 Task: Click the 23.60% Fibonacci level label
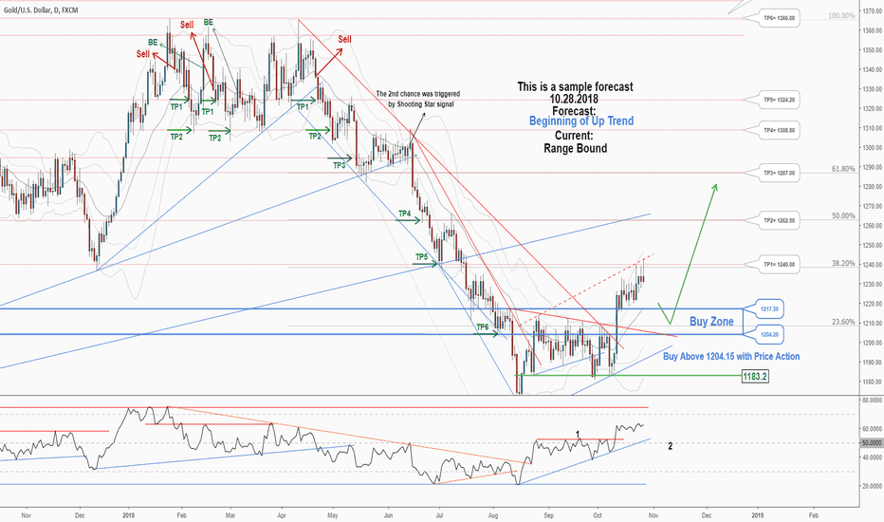point(843,323)
